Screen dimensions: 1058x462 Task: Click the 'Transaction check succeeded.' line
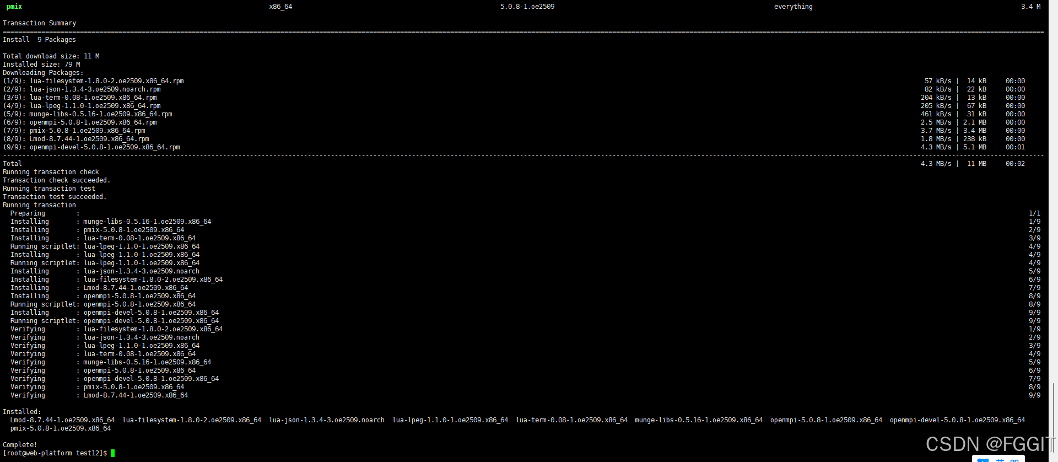click(x=57, y=180)
